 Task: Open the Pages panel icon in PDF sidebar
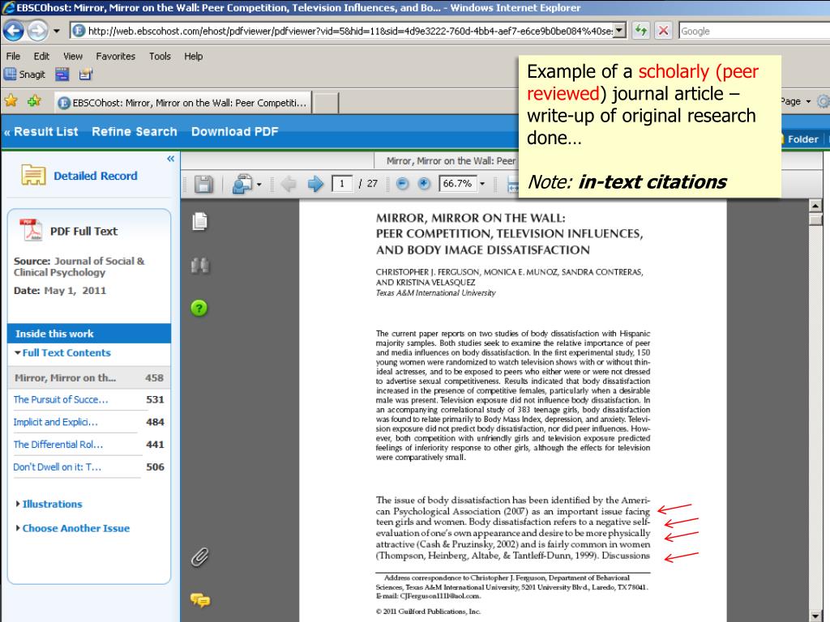(x=199, y=220)
